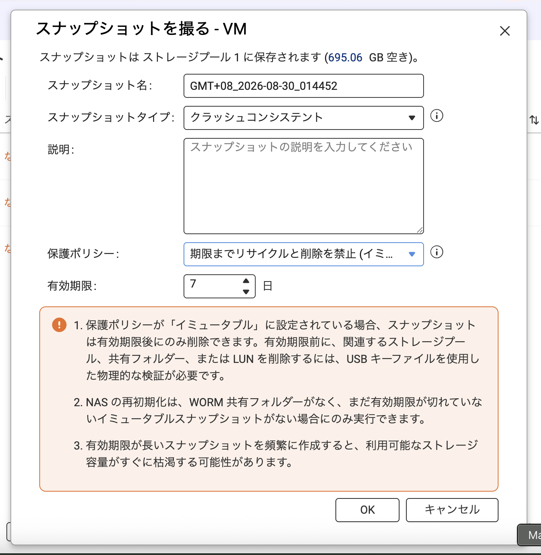Click the 695.06 free space value

pos(345,58)
